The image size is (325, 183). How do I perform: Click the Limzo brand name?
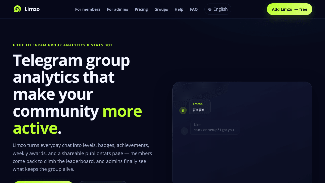point(32,9)
